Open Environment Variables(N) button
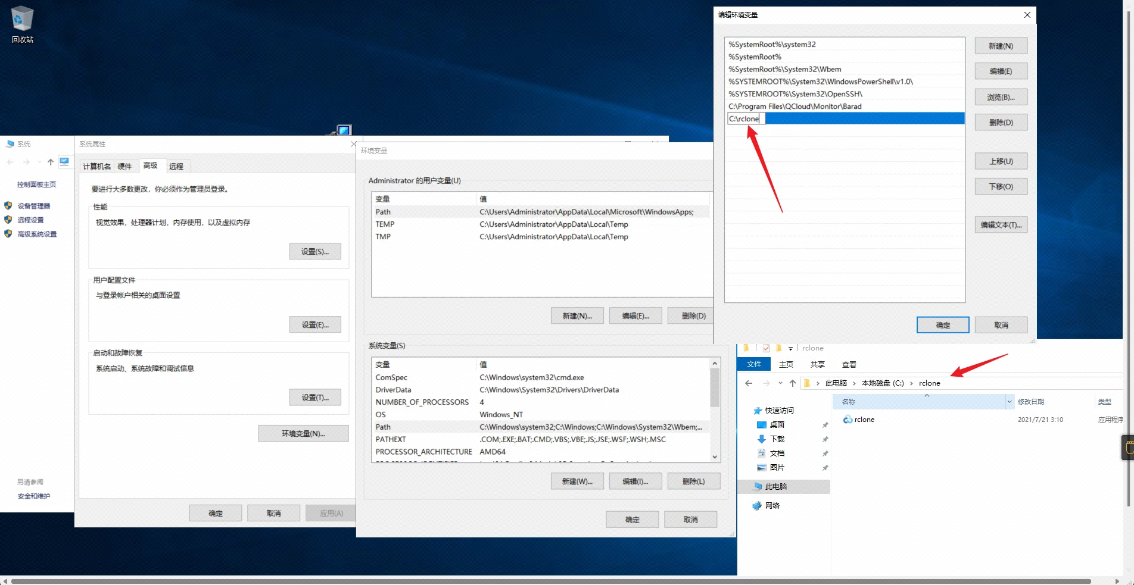The image size is (1134, 585). [303, 434]
